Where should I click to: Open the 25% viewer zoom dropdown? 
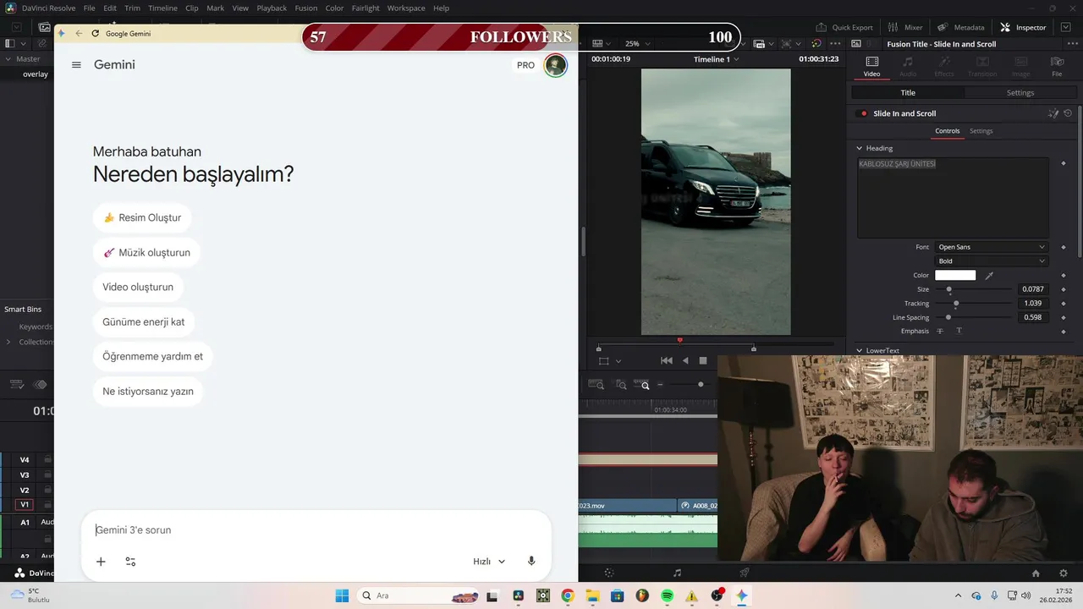pos(637,43)
